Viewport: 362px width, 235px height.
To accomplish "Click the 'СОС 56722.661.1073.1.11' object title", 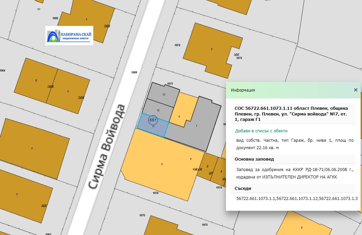I will [293, 114].
